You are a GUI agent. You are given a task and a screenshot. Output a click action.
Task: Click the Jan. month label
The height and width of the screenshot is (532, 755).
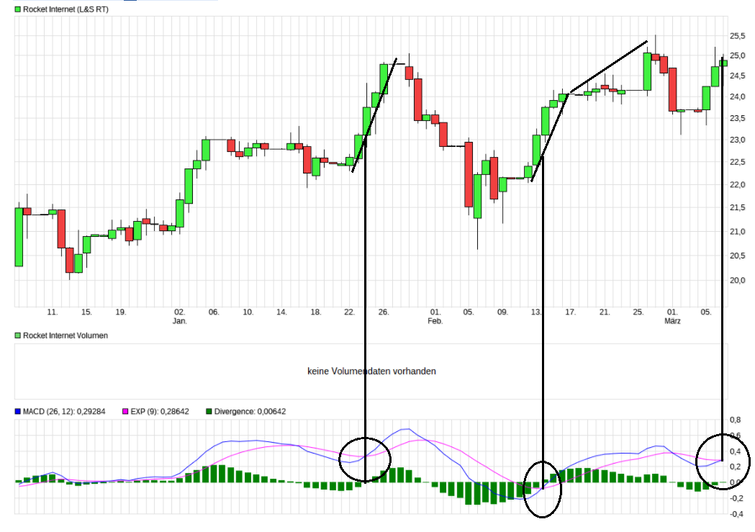[180, 321]
